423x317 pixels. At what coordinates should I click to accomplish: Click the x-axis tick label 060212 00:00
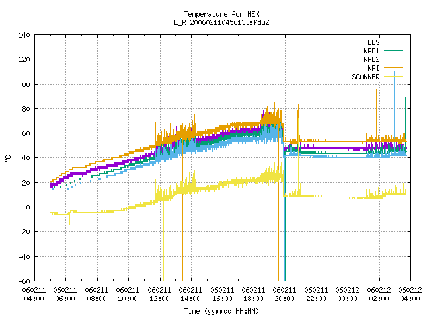348,295
